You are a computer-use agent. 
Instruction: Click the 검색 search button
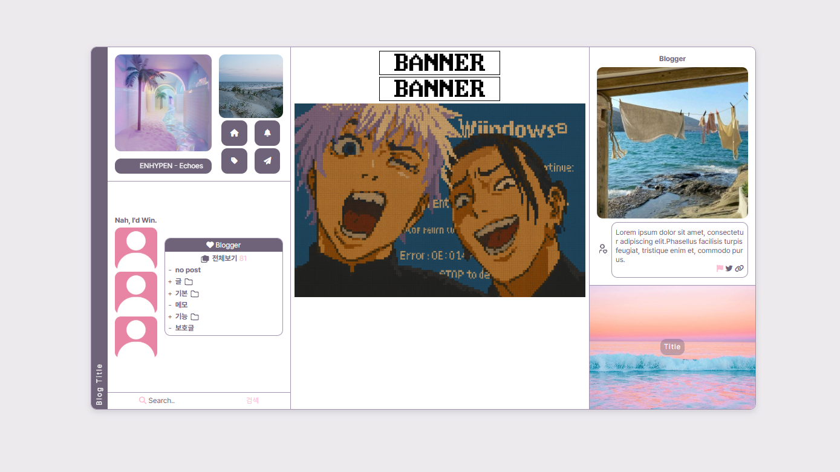point(252,401)
